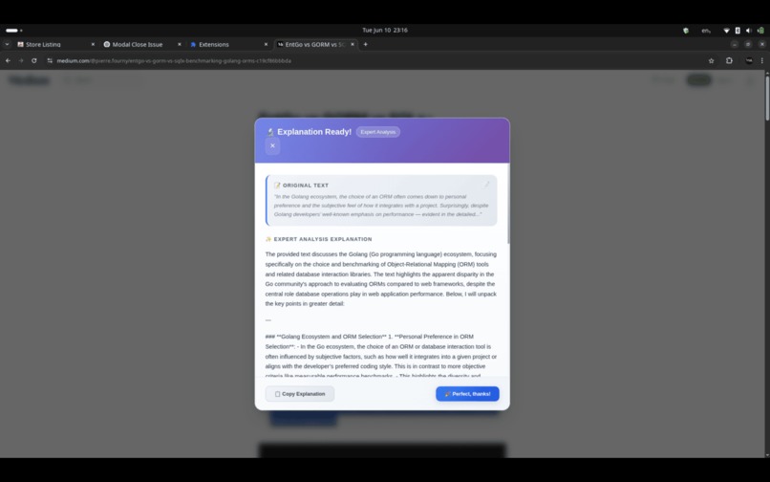Click the EXPERT ANALYSIS EXPLANATION heading
The width and height of the screenshot is (770, 482).
click(x=323, y=239)
